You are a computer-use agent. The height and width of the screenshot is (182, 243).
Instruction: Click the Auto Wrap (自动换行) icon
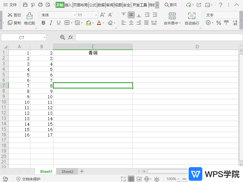pyautogui.click(x=192, y=16)
